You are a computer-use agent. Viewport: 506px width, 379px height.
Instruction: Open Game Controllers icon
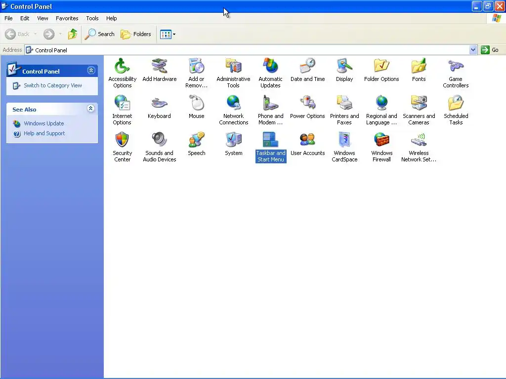pyautogui.click(x=456, y=73)
